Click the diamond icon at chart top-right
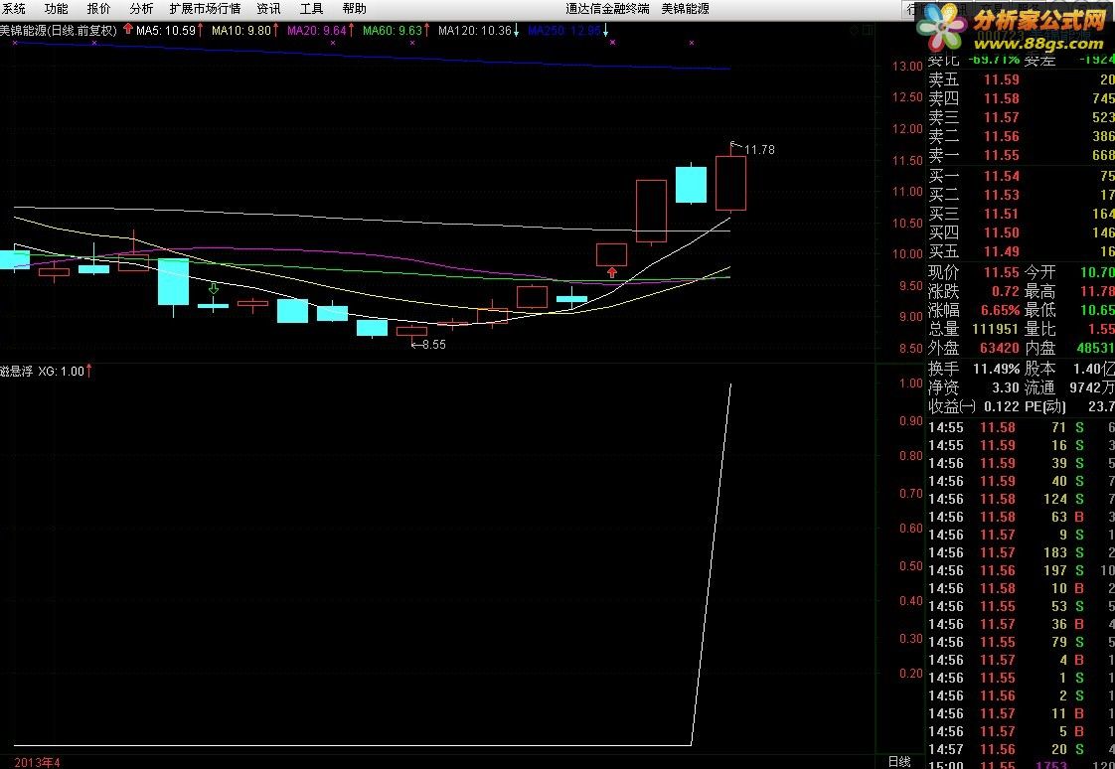Screen dimensions: 1115x769 (x=854, y=30)
